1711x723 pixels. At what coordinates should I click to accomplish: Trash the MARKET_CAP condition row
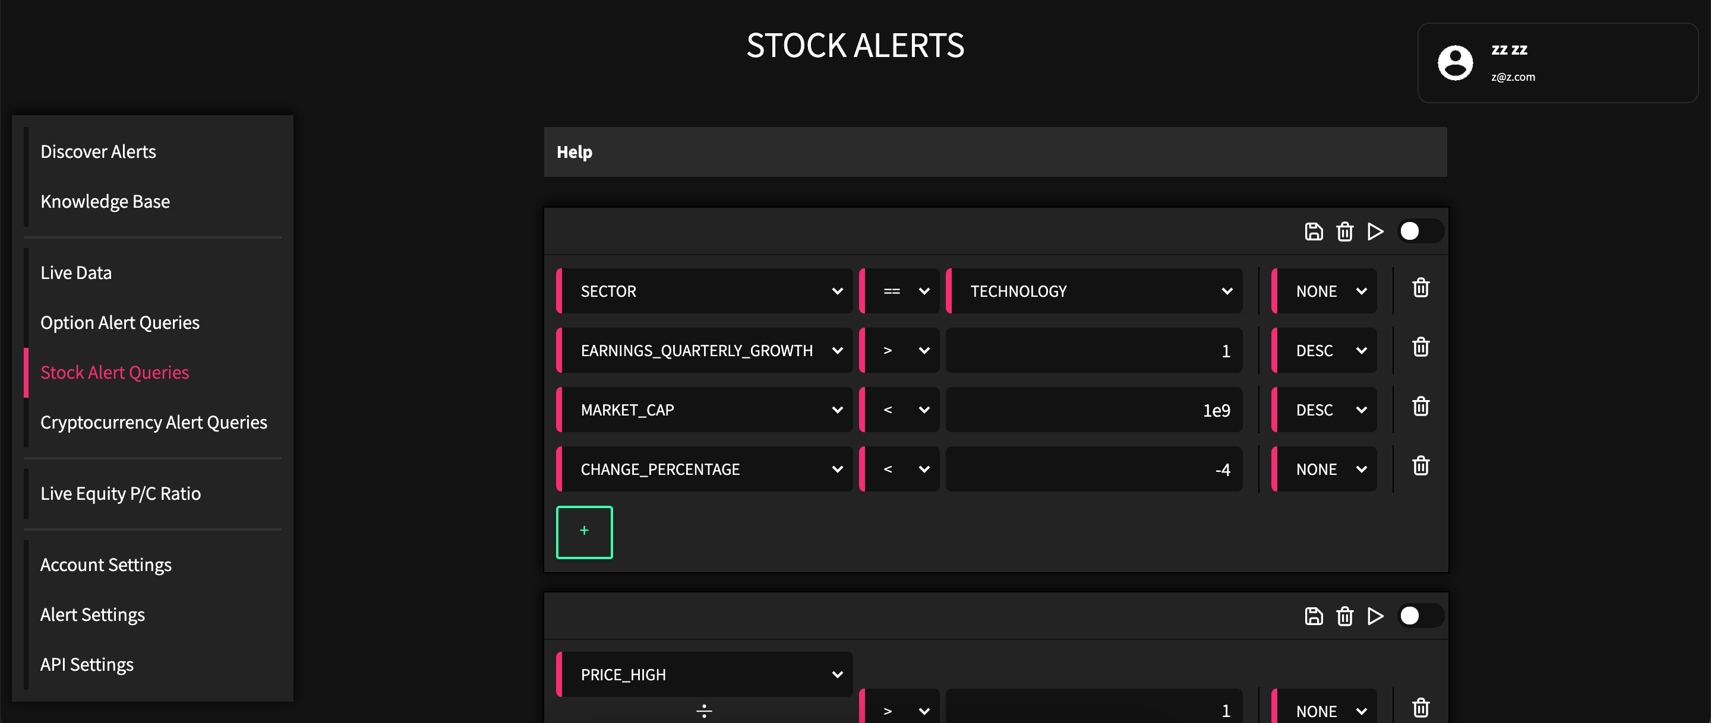(1420, 405)
